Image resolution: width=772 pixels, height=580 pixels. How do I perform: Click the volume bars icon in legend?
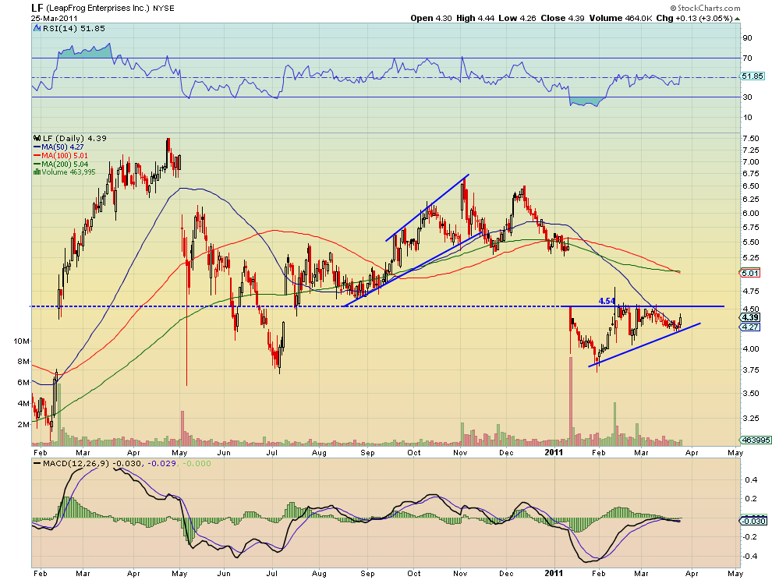(37, 172)
